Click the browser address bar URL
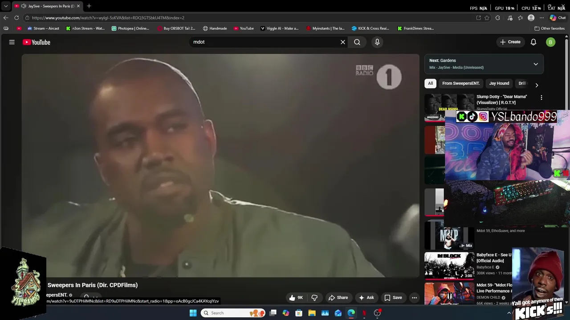 [108, 18]
